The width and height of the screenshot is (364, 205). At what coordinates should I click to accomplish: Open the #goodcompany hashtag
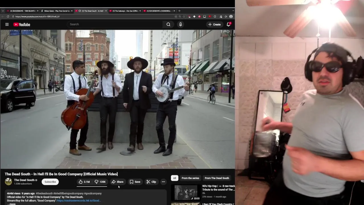[x=93, y=194]
